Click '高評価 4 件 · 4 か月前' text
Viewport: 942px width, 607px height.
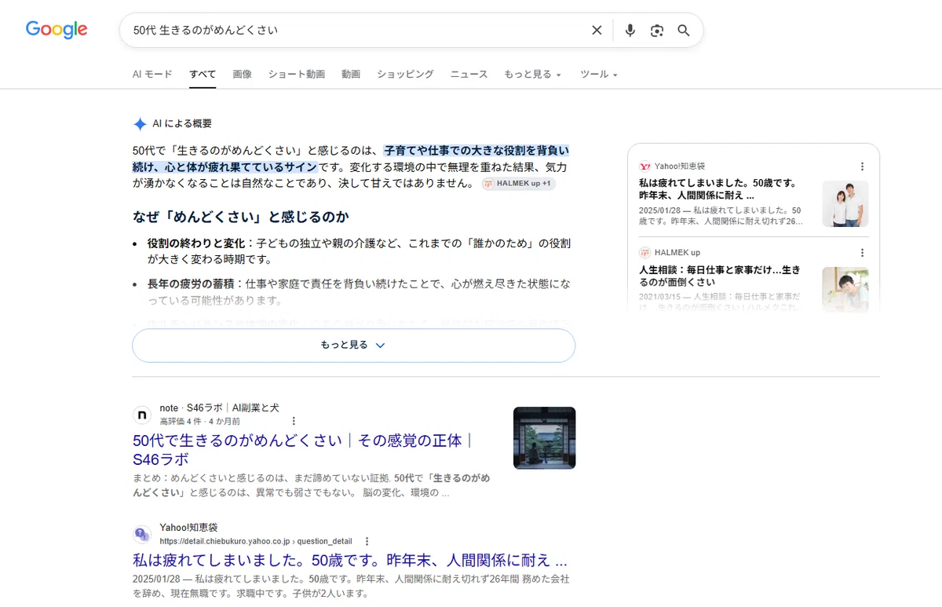click(x=199, y=421)
